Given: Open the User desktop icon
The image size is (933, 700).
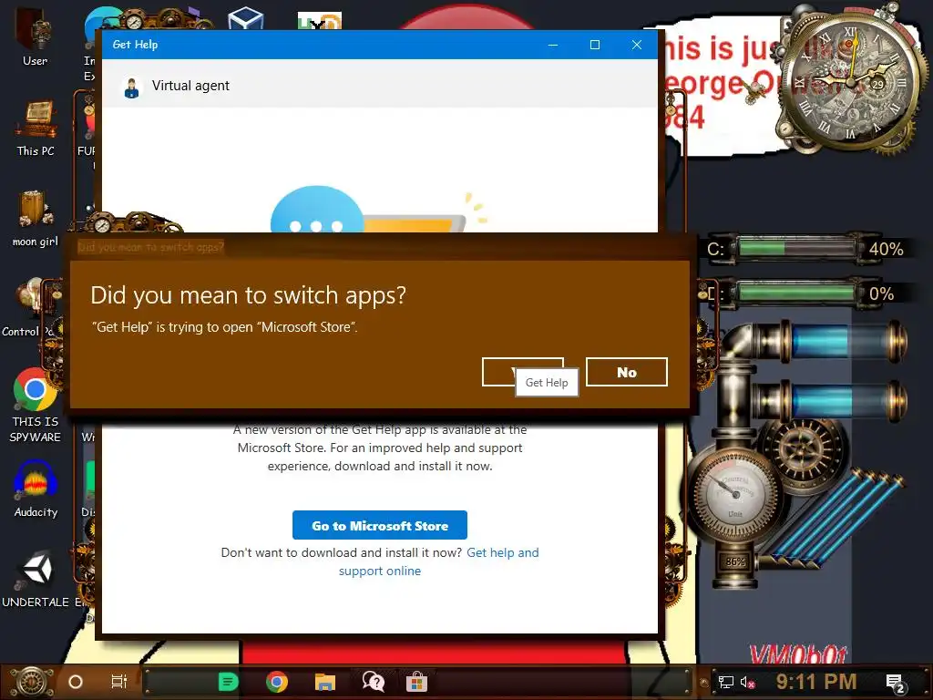Looking at the screenshot, I should [x=35, y=36].
